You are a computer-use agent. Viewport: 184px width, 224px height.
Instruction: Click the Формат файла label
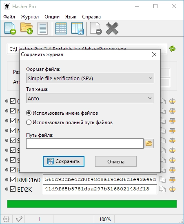tap(43, 69)
